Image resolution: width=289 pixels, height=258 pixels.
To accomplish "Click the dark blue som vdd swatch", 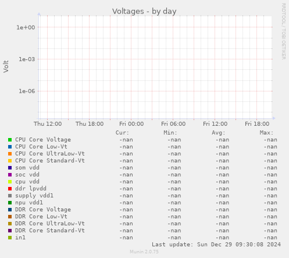I will click(x=10, y=168).
